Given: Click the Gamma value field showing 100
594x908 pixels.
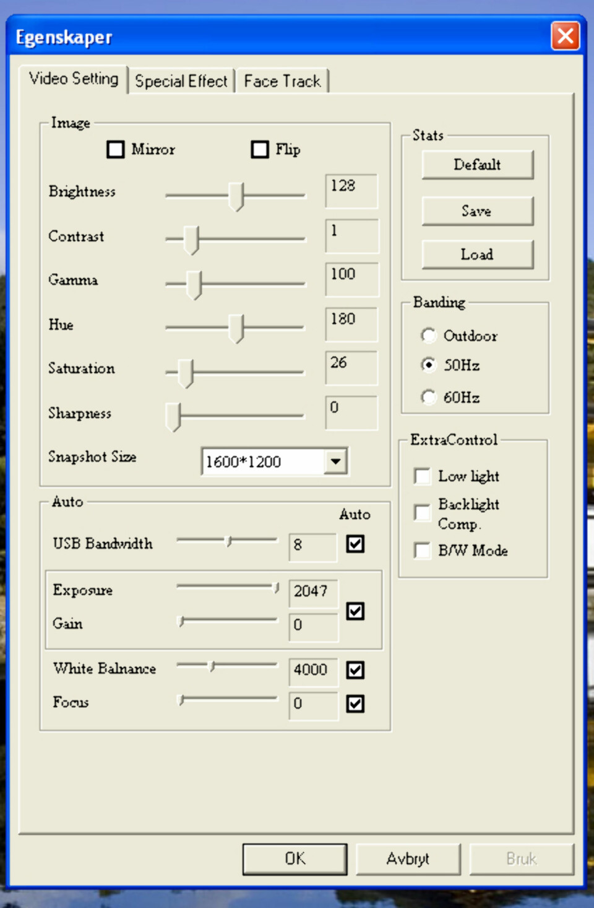Looking at the screenshot, I should point(351,279).
